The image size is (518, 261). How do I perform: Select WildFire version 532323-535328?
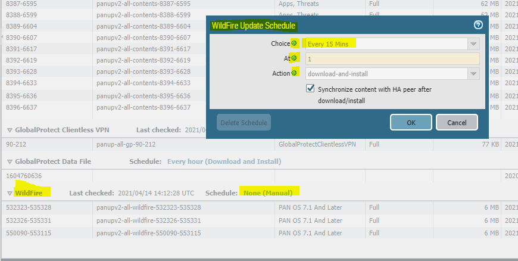(x=29, y=207)
